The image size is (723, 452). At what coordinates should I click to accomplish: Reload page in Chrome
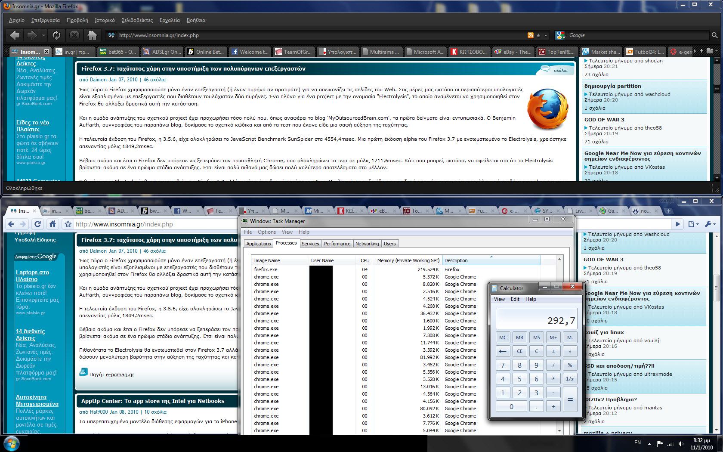pos(37,224)
